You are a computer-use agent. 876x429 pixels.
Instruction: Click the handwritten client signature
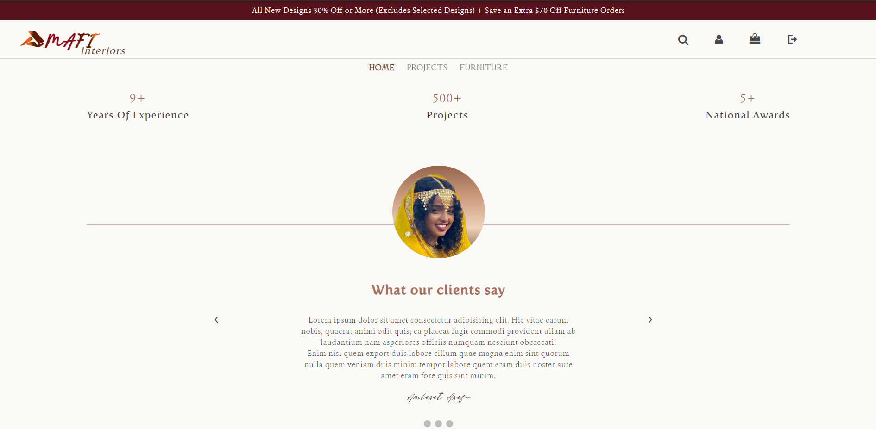[x=439, y=397]
